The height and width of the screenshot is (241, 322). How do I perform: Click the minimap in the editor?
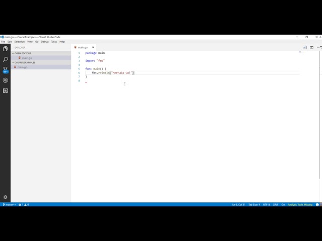[x=301, y=52]
